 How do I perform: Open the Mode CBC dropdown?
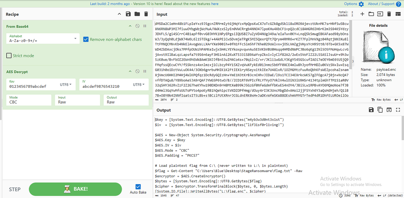coord(29,100)
